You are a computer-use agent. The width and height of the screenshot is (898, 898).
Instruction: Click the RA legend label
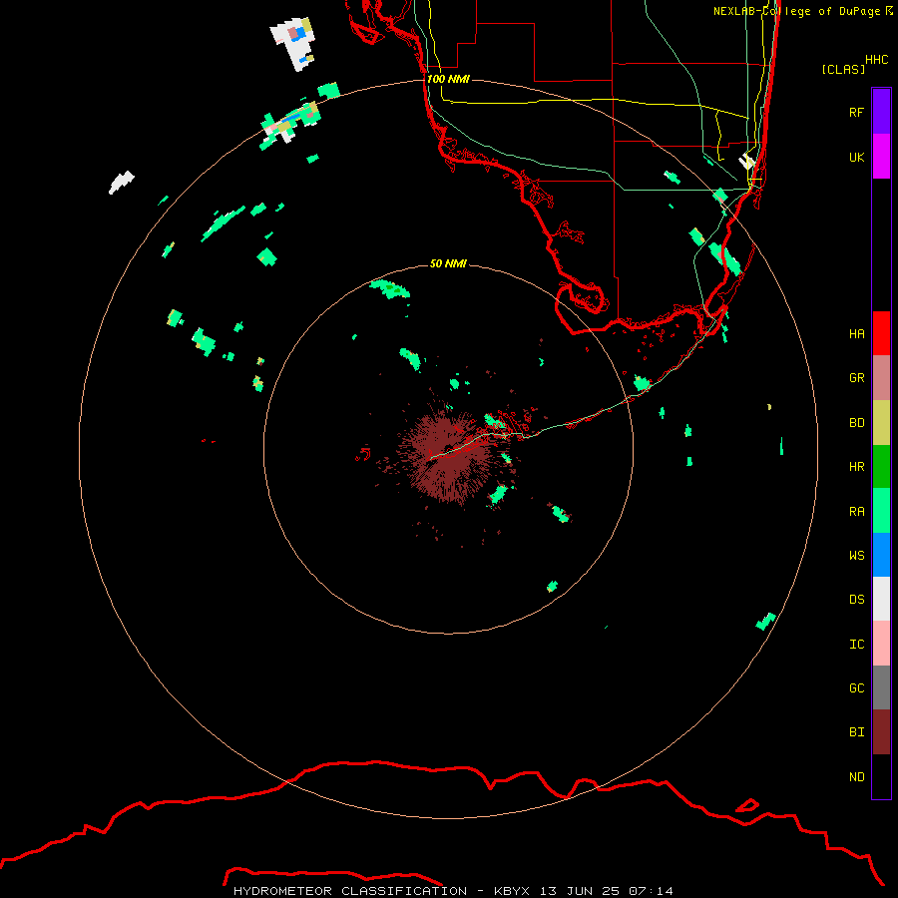click(x=856, y=511)
